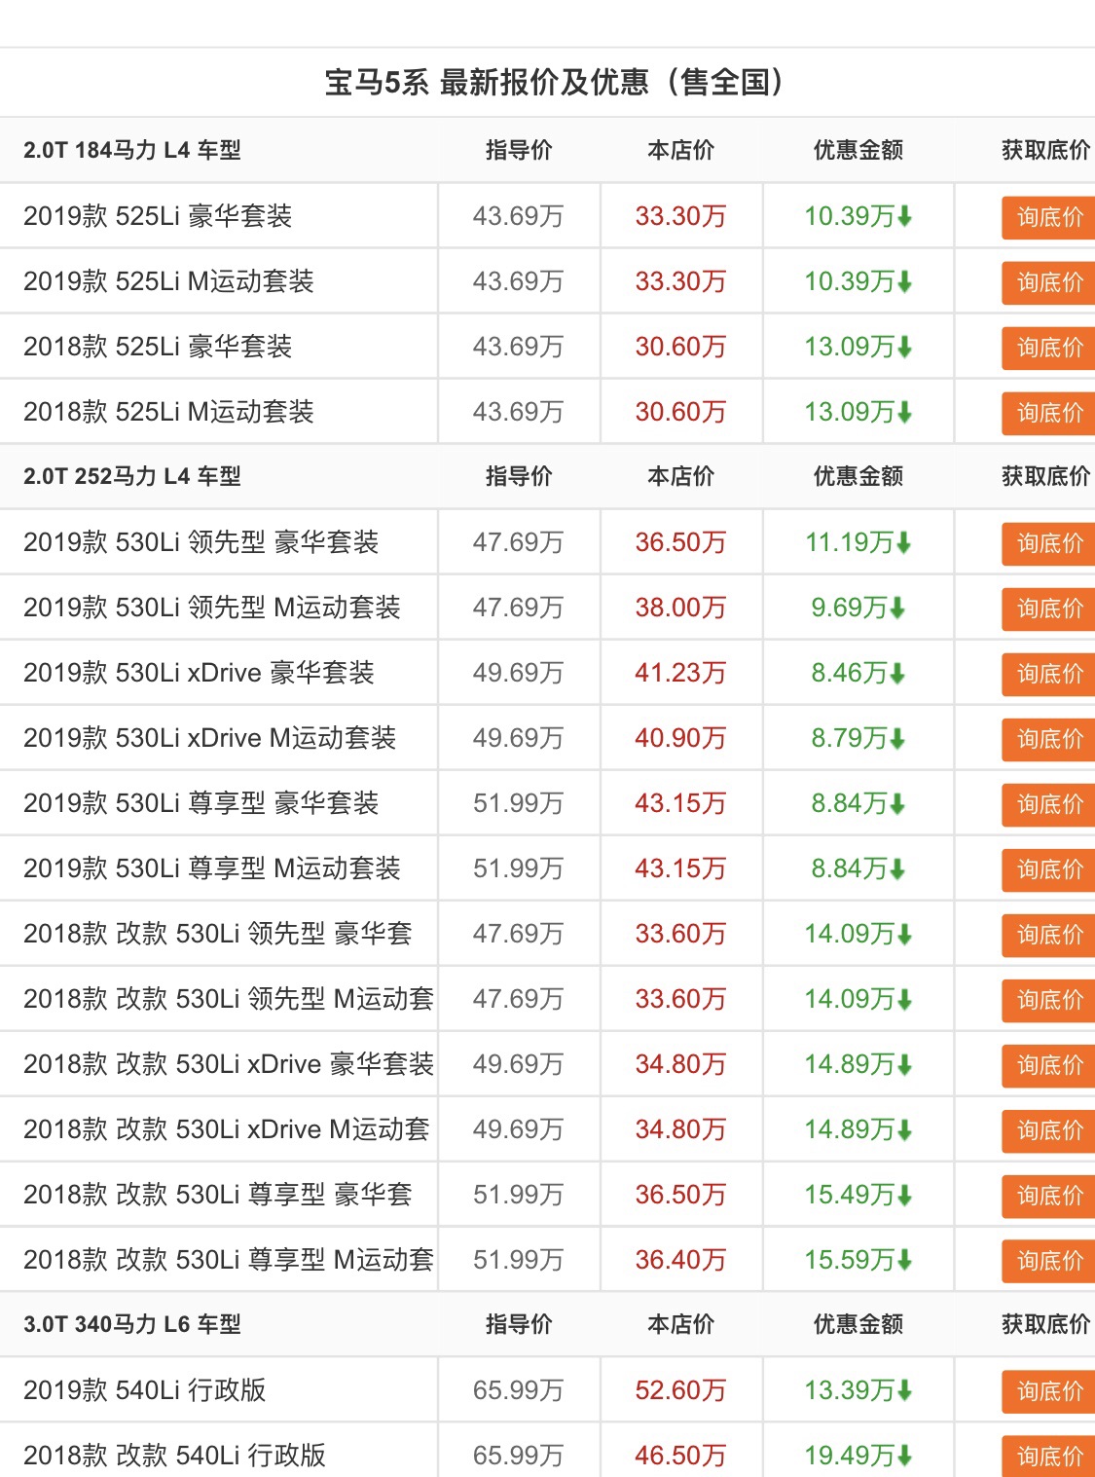Select model name 2018款 改款 530Li 领先型 豪华套
1095x1477 pixels.
(x=218, y=934)
